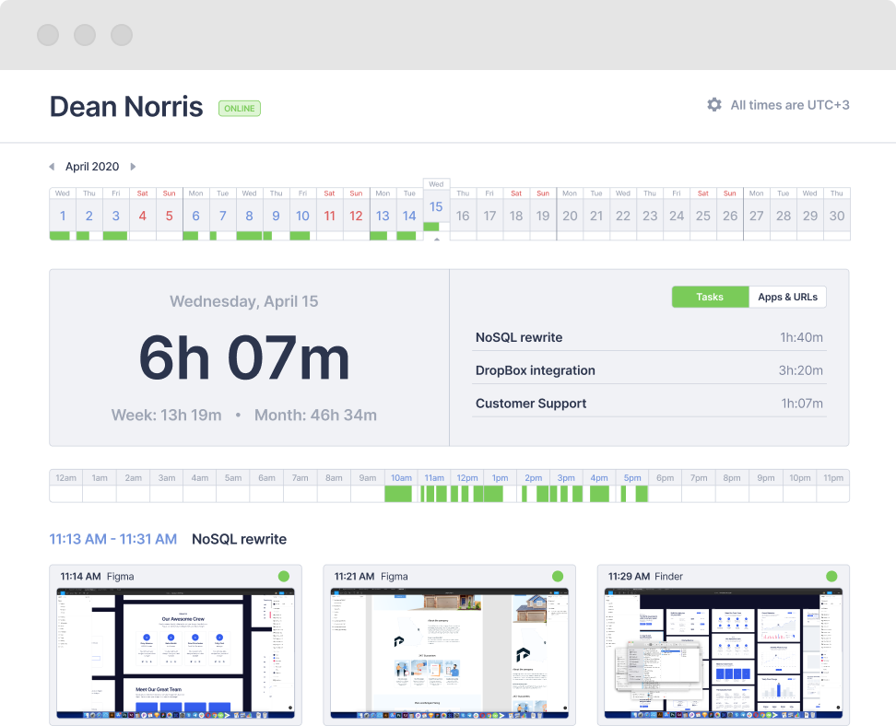896x726 pixels.
Task: Open the settings gear icon
Action: click(x=714, y=104)
